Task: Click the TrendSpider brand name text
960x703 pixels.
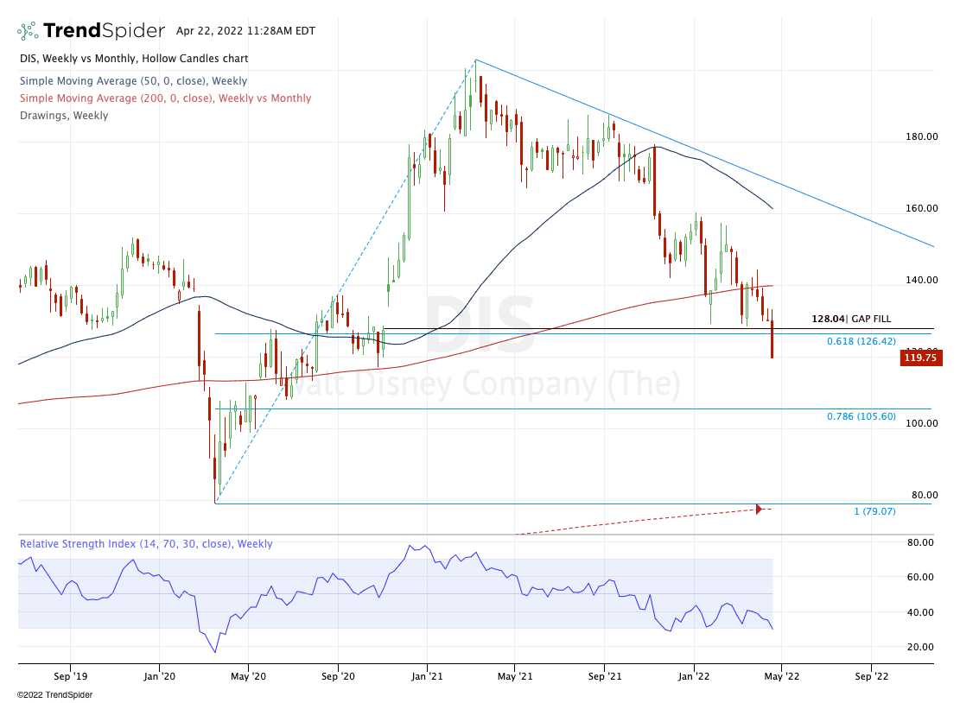Action: [x=104, y=30]
